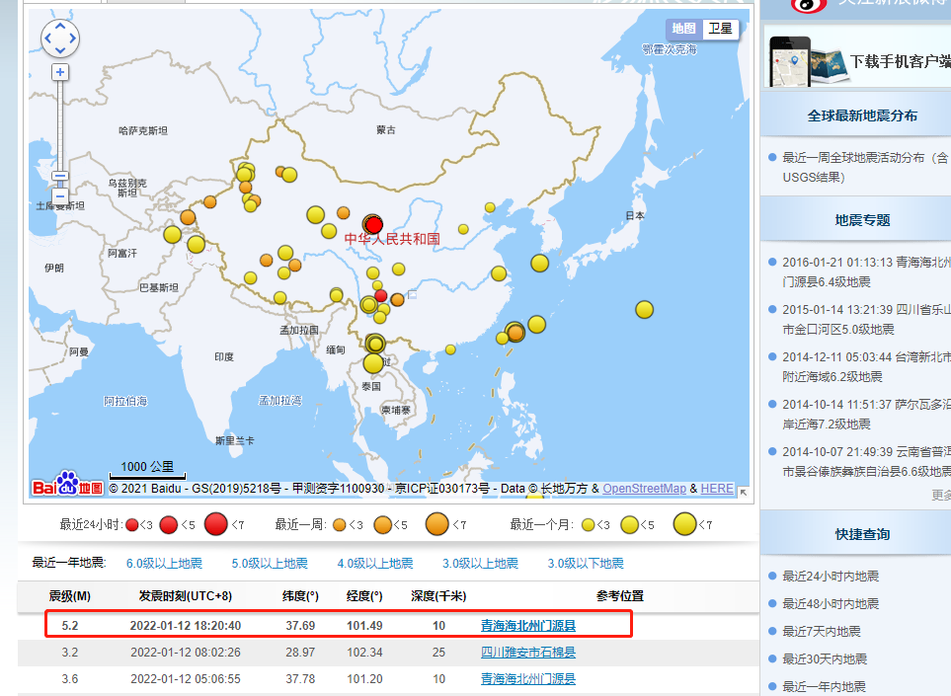Filter by 6.0级以上地震

(164, 564)
